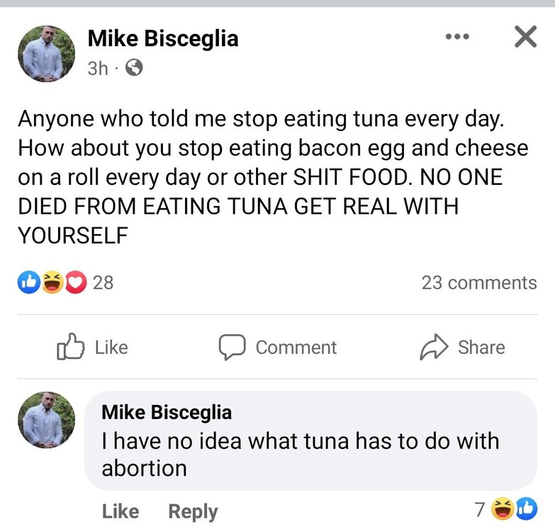Open Mike Bisceglia's name in the comment
This screenshot has height=531, width=555.
[167, 411]
